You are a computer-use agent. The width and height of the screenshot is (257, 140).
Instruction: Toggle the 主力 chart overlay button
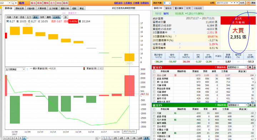pos(29,17)
